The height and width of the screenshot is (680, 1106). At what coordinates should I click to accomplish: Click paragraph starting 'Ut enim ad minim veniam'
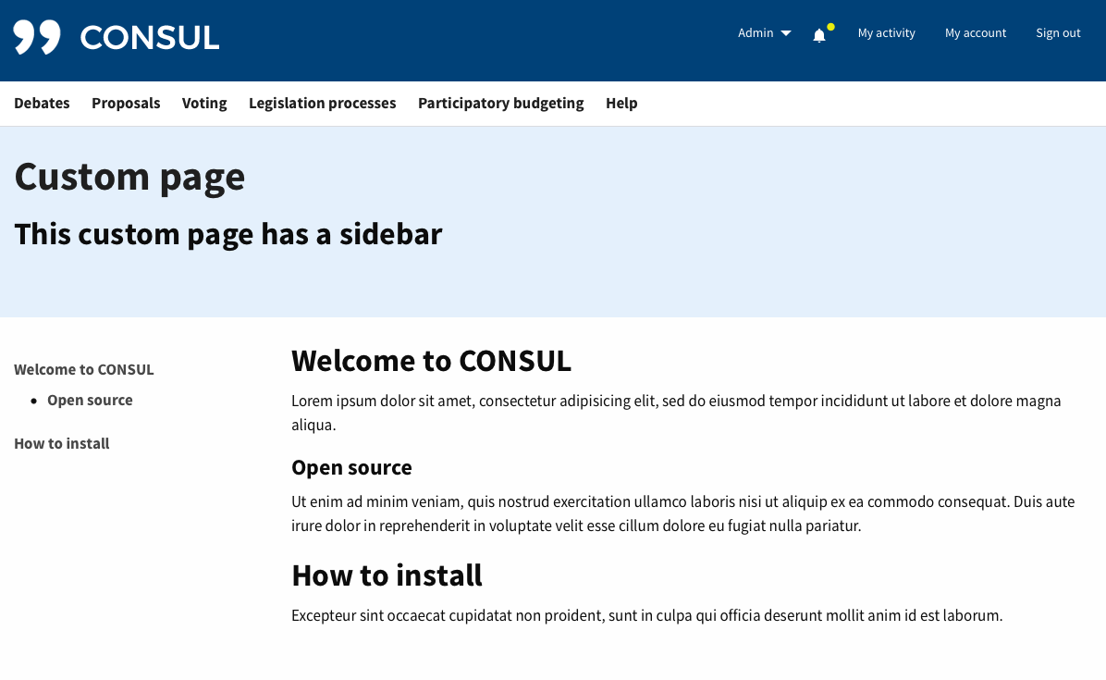point(682,513)
